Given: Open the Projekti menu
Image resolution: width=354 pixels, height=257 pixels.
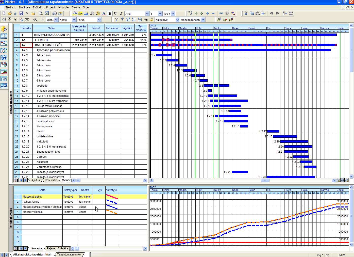Looking at the screenshot, I should click(51, 7).
